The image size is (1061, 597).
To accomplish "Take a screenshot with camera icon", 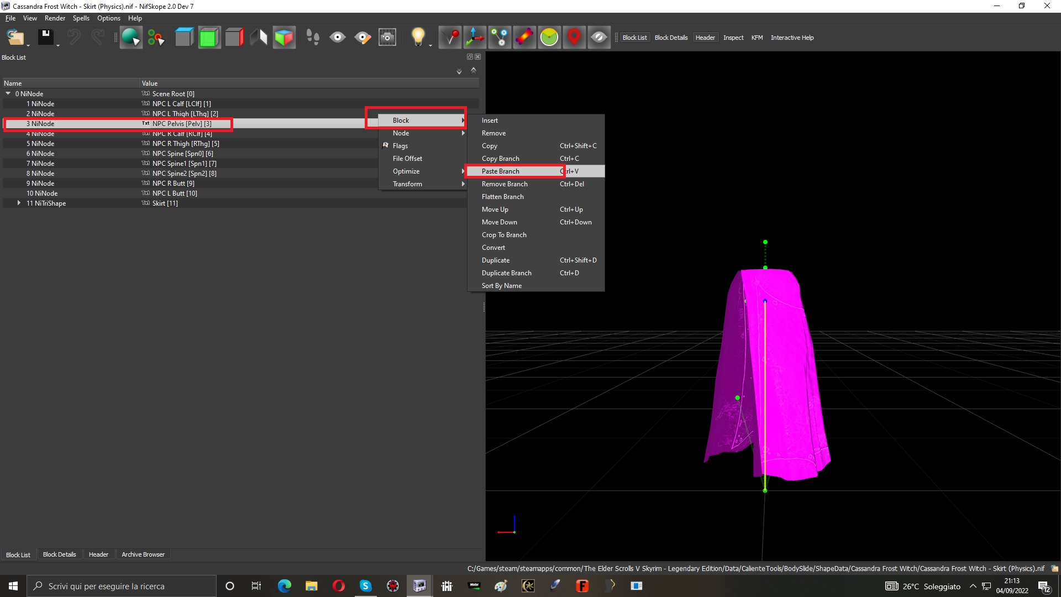I will coord(387,38).
